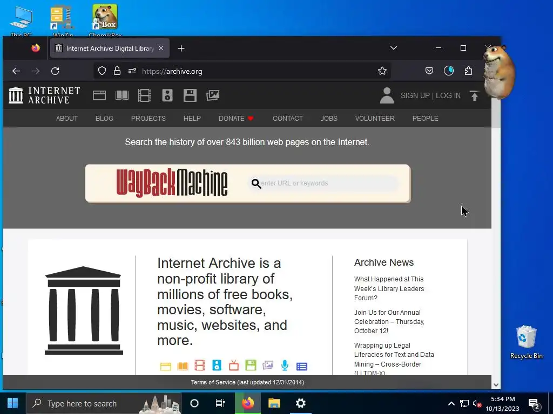553x414 pixels.
Task: Open VOLUNTEER menu item
Action: [x=375, y=118]
